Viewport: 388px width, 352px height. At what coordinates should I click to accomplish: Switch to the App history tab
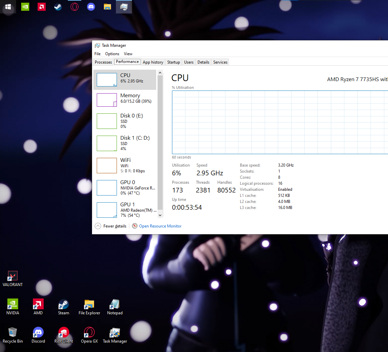click(x=153, y=62)
